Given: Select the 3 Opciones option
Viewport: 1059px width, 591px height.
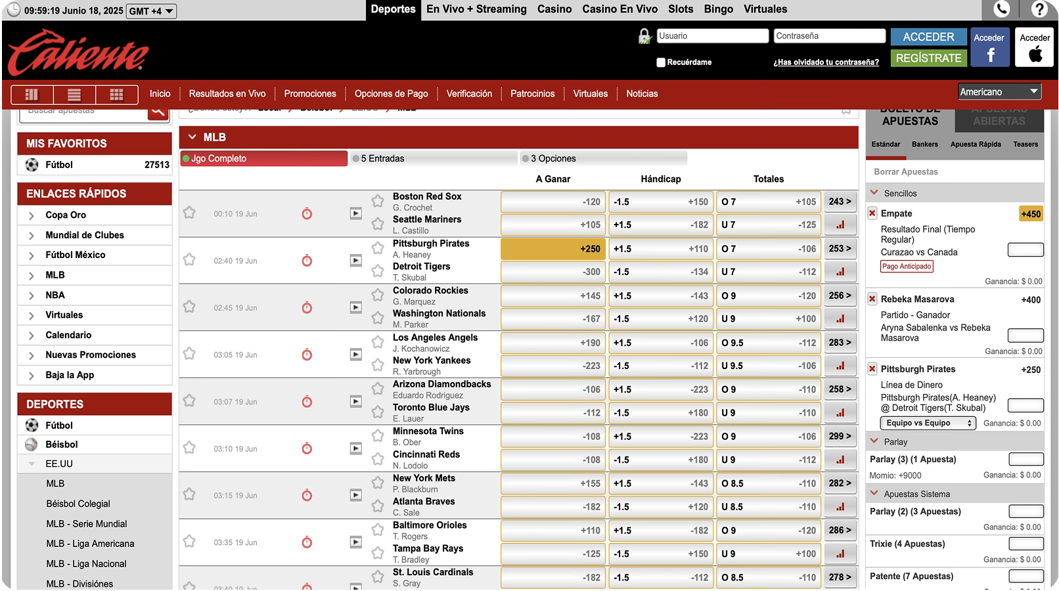Looking at the screenshot, I should (603, 158).
